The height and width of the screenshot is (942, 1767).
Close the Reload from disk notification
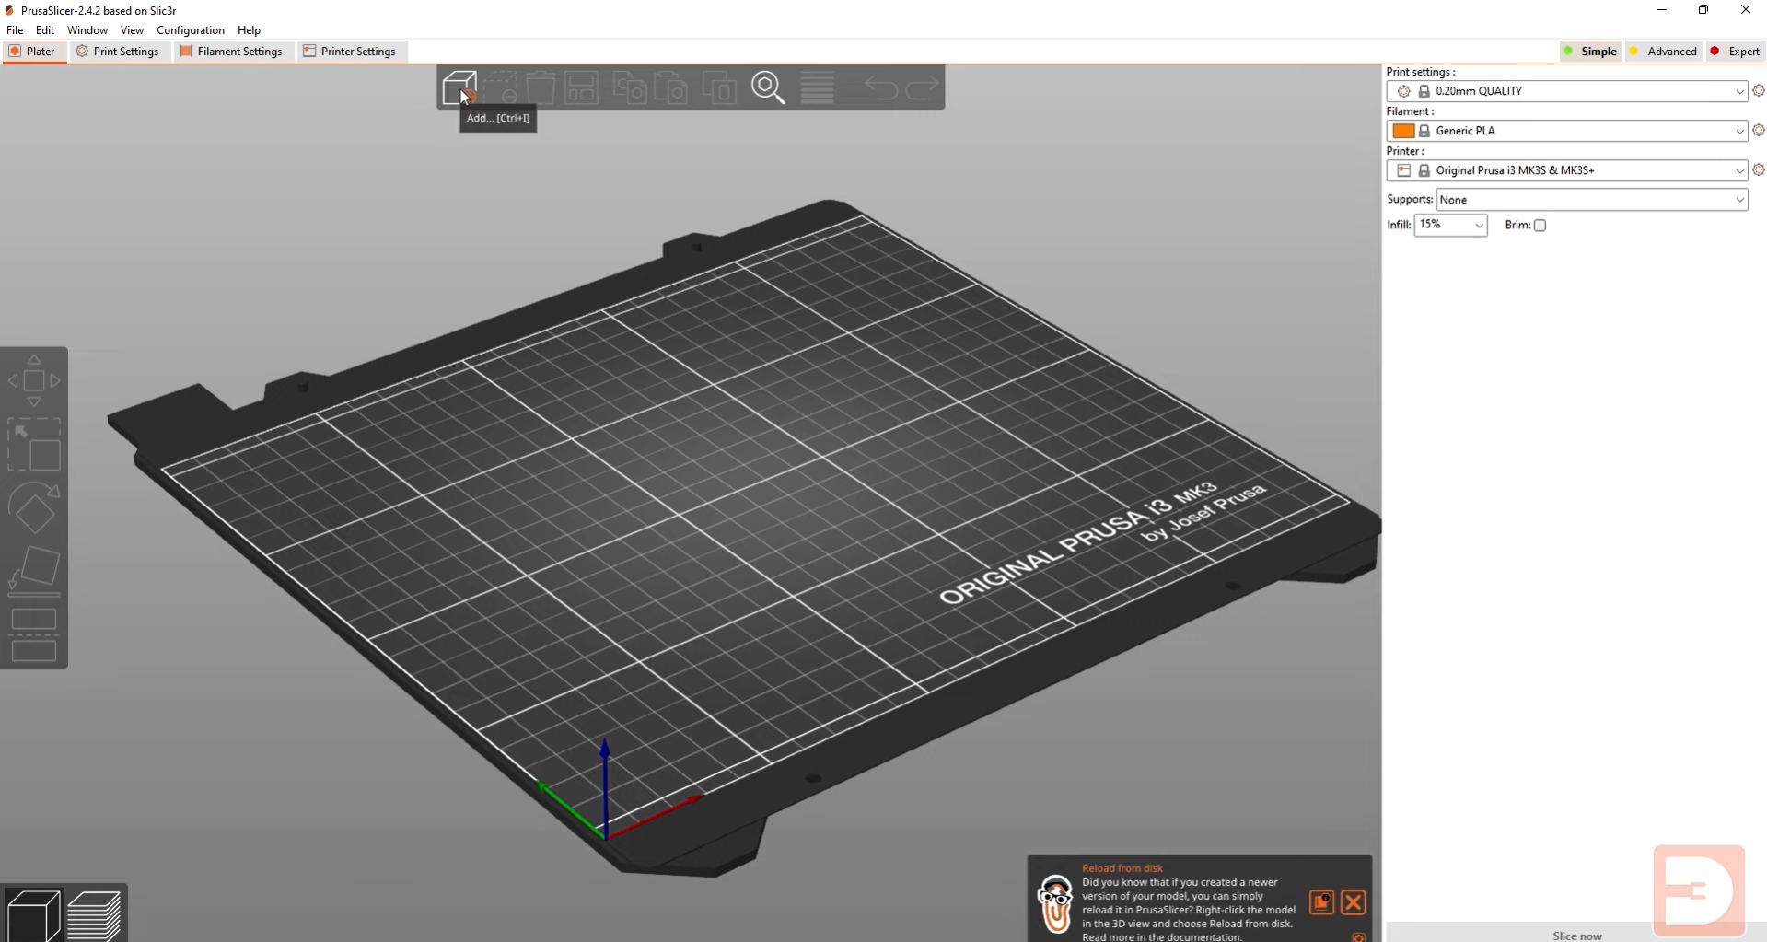pos(1353,902)
